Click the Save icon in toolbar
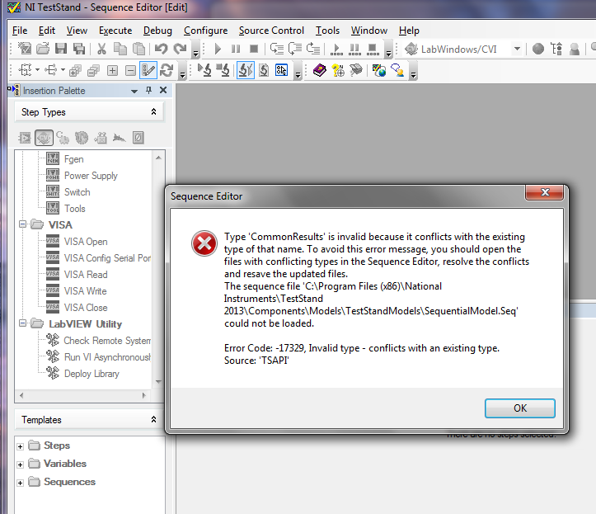 tap(61, 49)
